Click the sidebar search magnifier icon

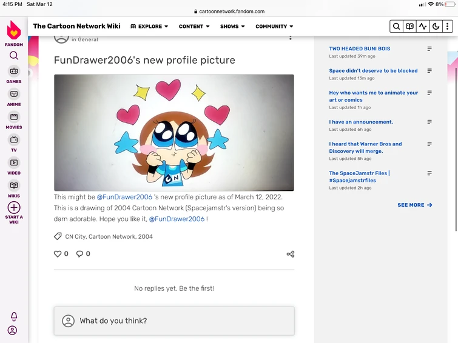point(14,56)
